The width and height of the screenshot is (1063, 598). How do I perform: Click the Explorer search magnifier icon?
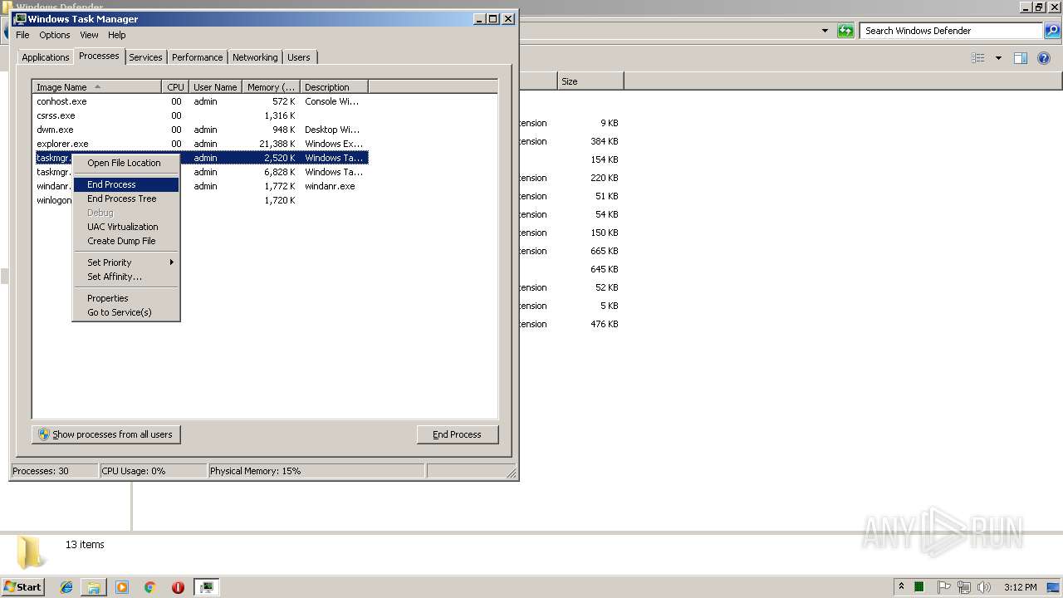(x=1052, y=31)
